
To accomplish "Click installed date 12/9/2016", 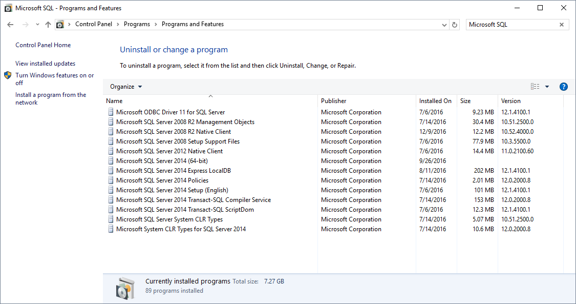I will [432, 132].
